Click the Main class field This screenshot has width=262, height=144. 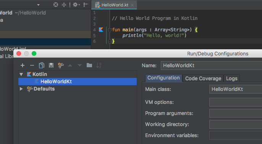236,89
